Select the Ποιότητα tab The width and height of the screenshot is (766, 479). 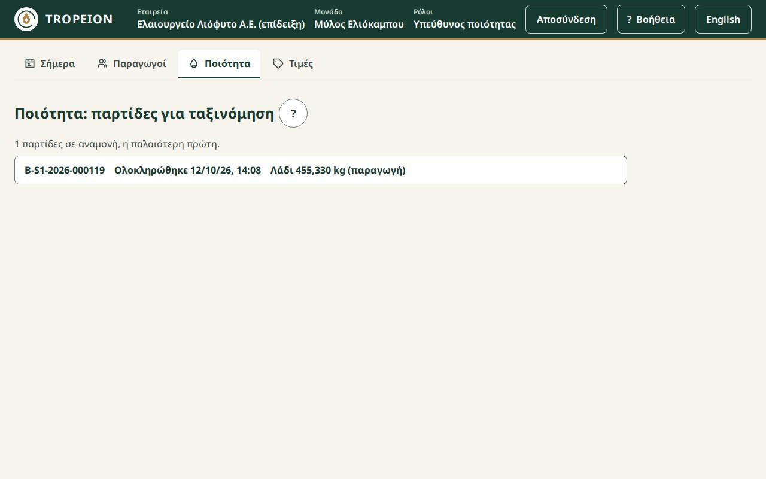point(219,63)
